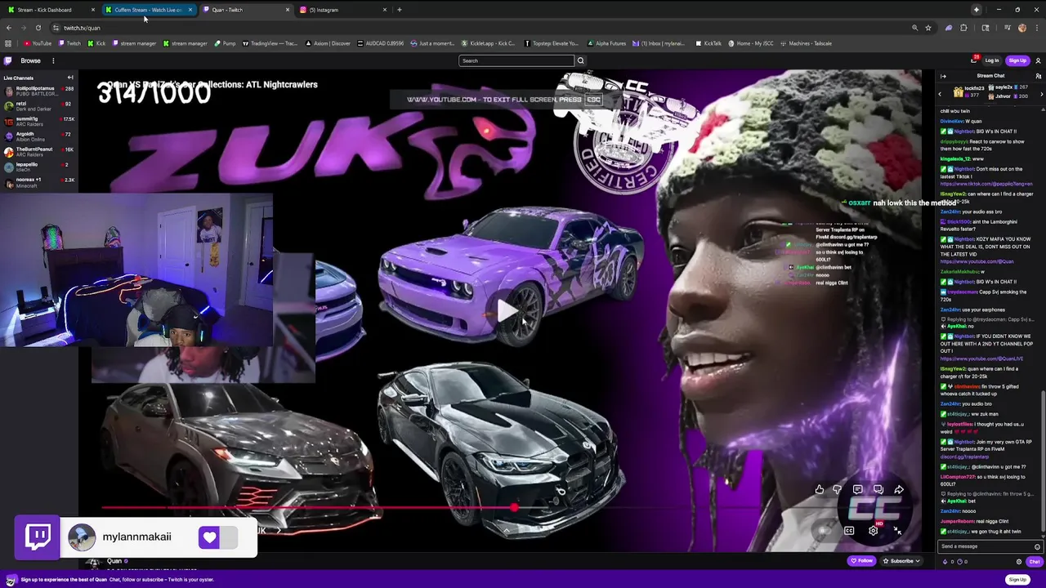Click the purple heart on mylannmakaii overlay
1046x588 pixels.
click(x=209, y=537)
